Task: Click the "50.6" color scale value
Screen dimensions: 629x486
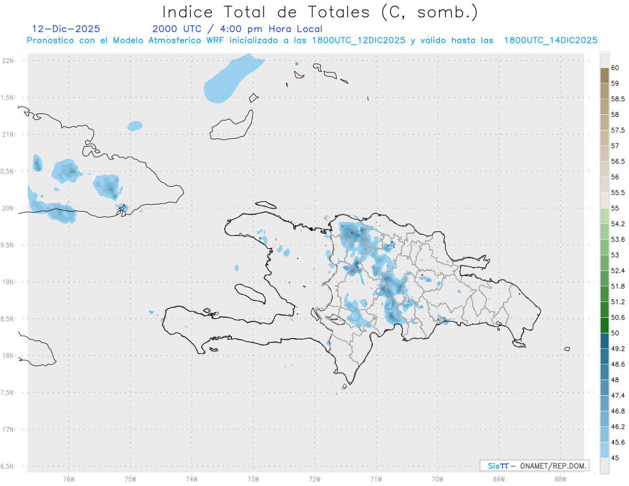Action: click(x=618, y=317)
